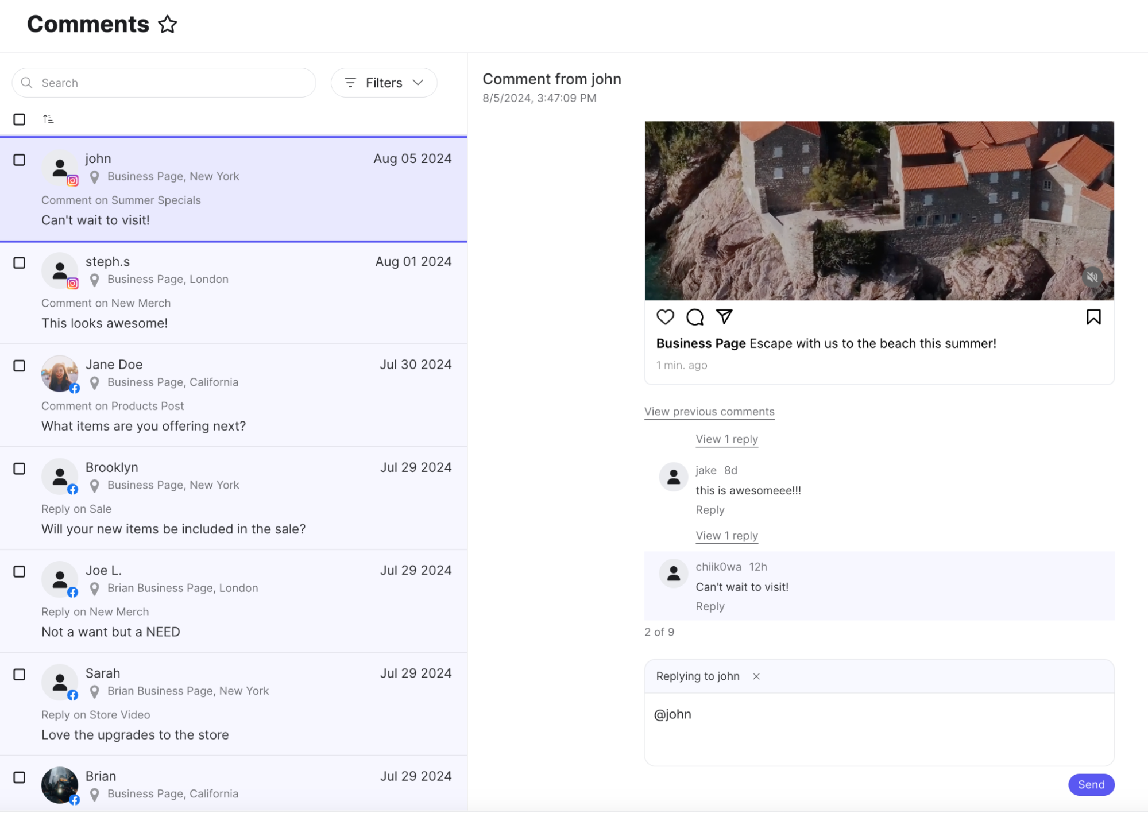Click Joe L.'s avatar icon
This screenshot has width=1148, height=813.
click(x=60, y=579)
